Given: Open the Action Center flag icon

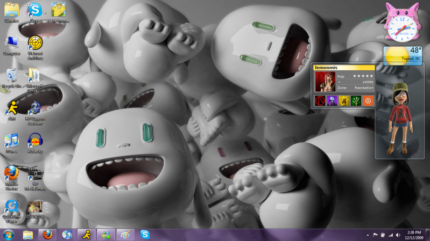Looking at the screenshot, I should (x=375, y=235).
